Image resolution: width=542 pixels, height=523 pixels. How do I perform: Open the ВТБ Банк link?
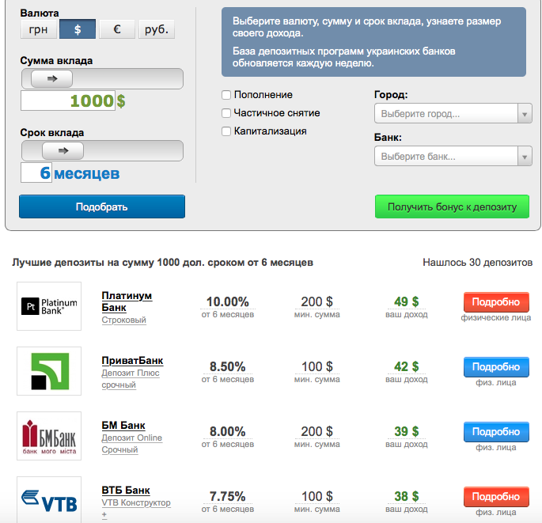click(126, 490)
